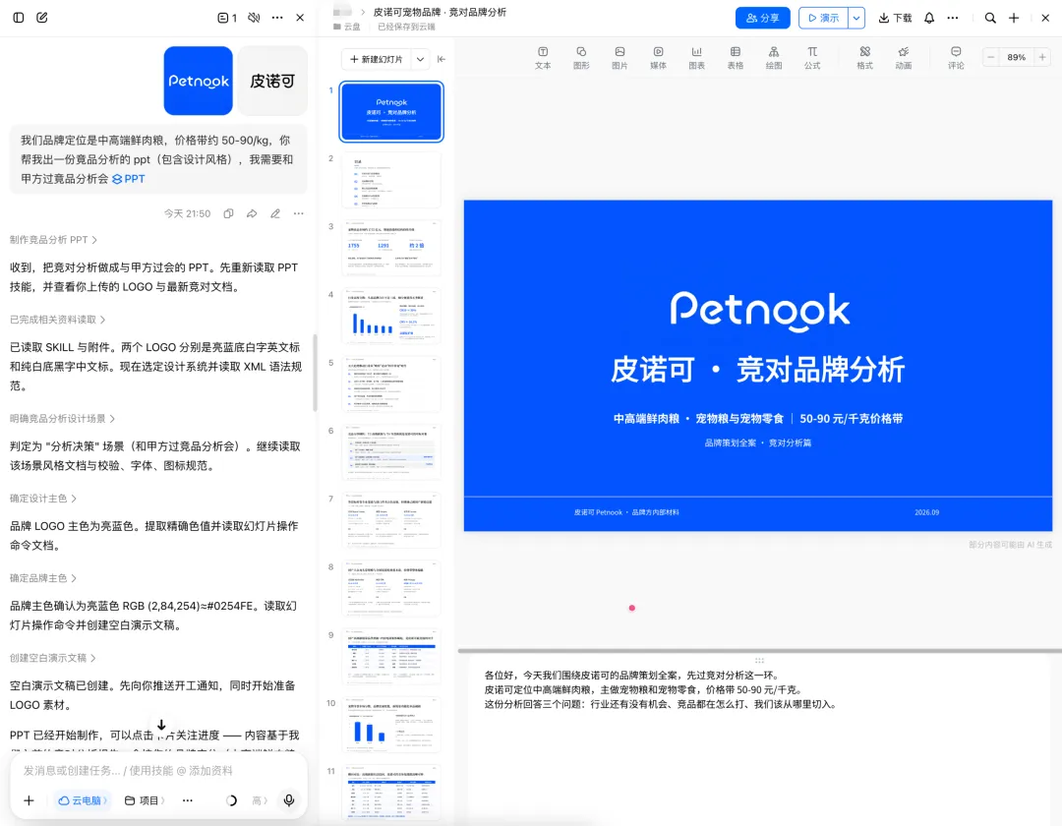Viewport: 1062px width, 826px height.
Task: Grab the notes pane divider handle
Action: coord(759,660)
